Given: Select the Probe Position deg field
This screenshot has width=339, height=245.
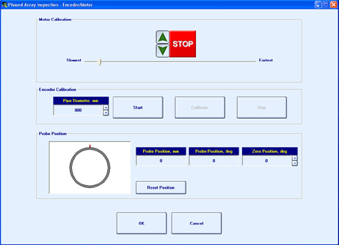Looking at the screenshot, I should click(214, 161).
